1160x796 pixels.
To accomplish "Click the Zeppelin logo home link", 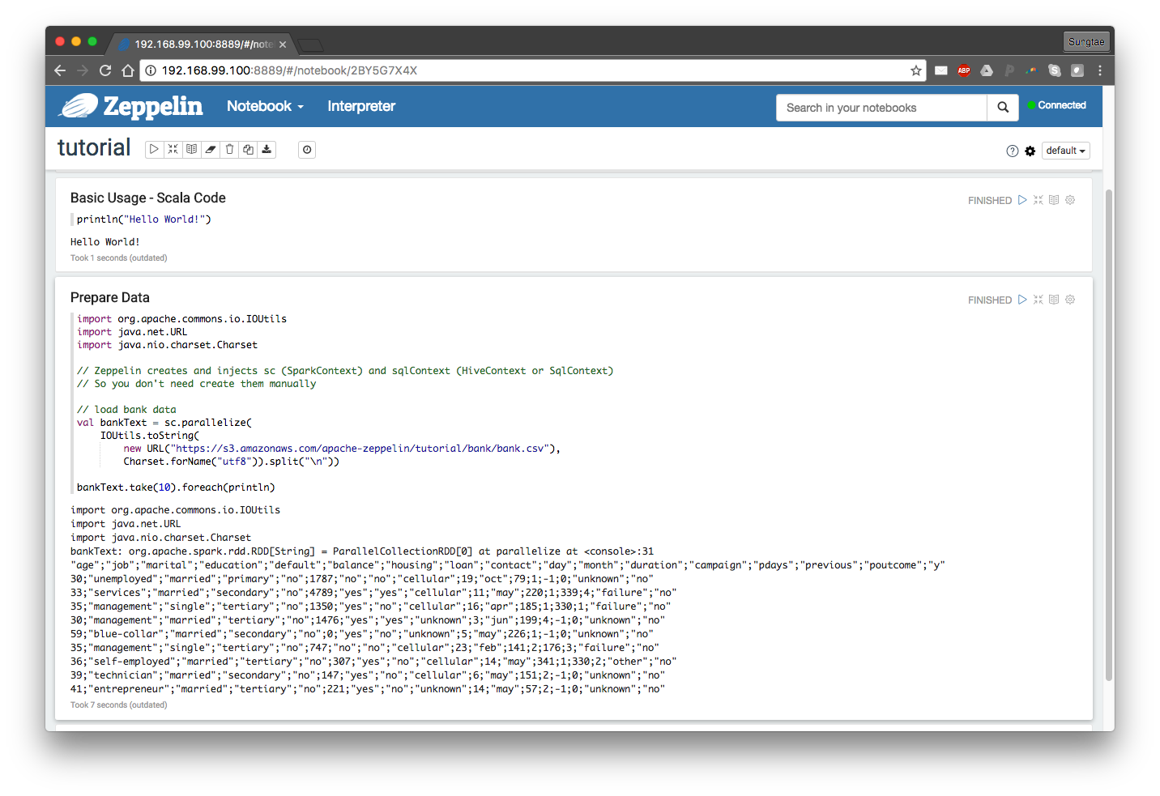I will [132, 106].
